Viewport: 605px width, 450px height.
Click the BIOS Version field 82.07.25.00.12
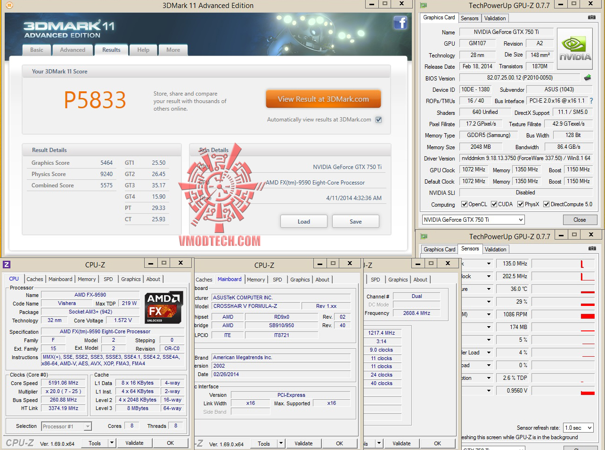(x=520, y=78)
